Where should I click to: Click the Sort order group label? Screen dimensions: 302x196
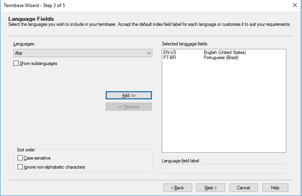[26, 150]
